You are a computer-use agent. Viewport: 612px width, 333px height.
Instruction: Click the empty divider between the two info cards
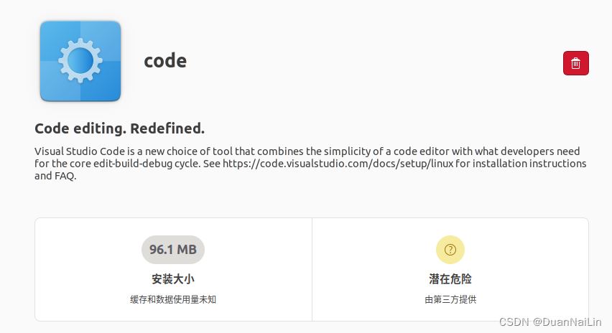tap(312, 269)
